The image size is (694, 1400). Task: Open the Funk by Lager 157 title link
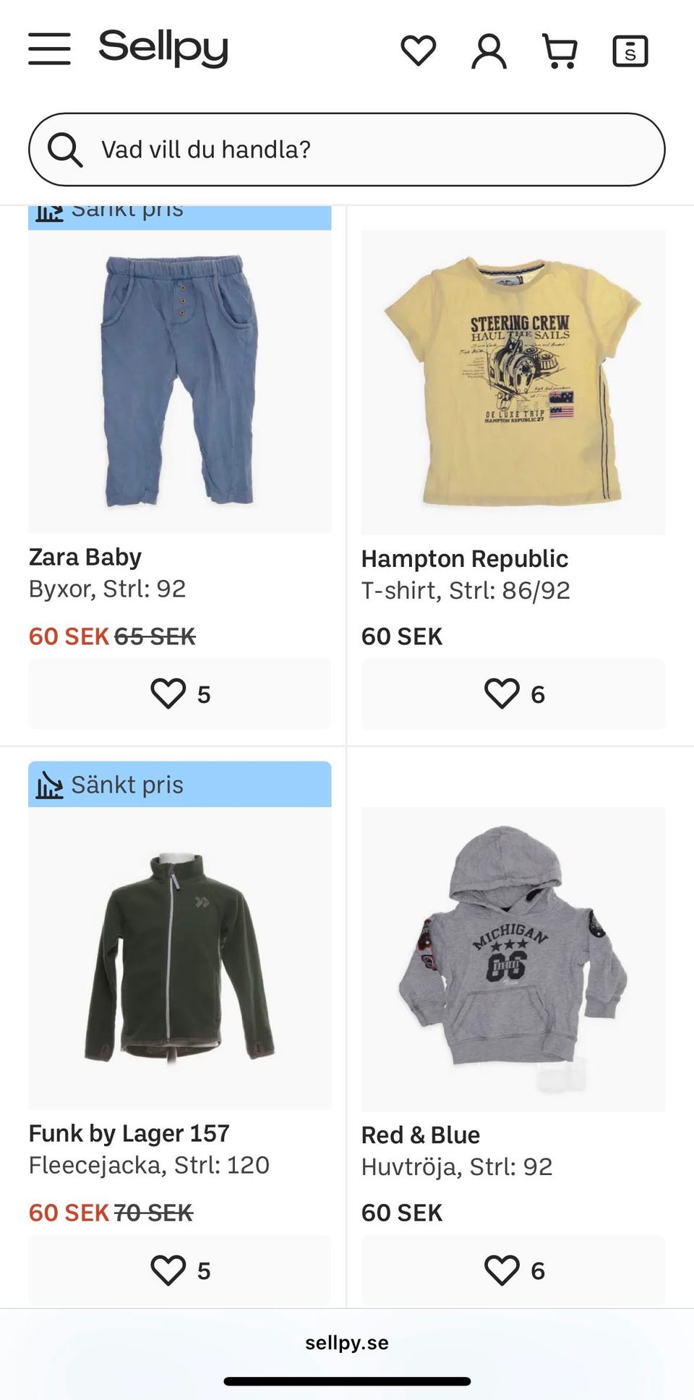coord(129,1133)
